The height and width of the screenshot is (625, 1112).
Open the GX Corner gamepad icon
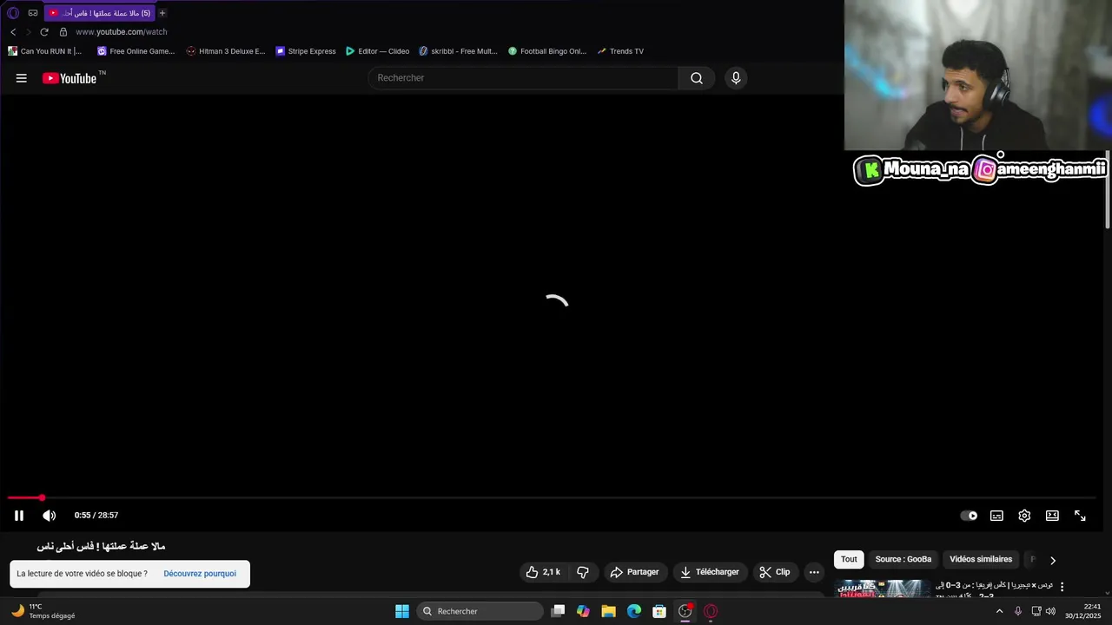coord(33,13)
